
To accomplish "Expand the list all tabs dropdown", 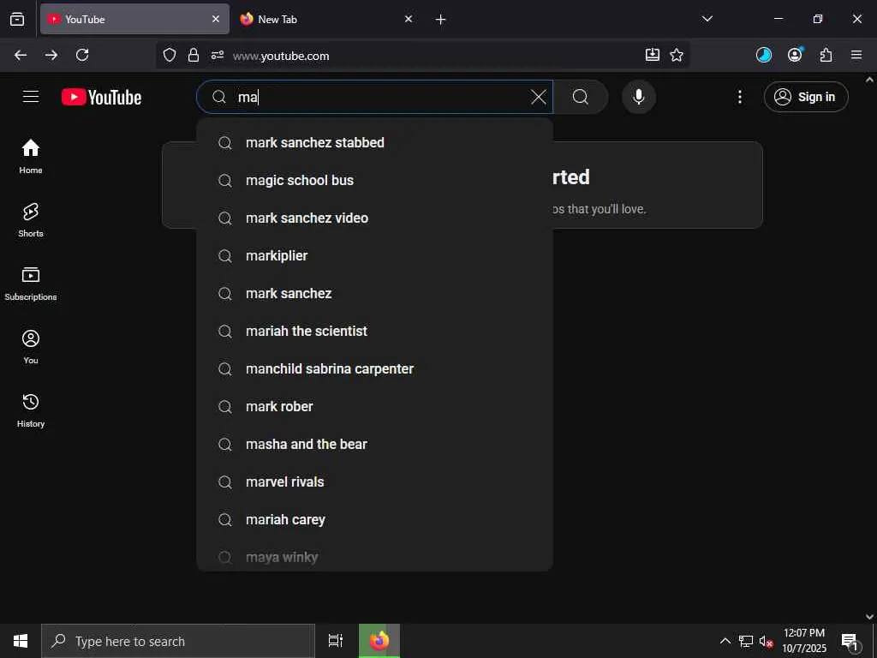I will [x=707, y=19].
